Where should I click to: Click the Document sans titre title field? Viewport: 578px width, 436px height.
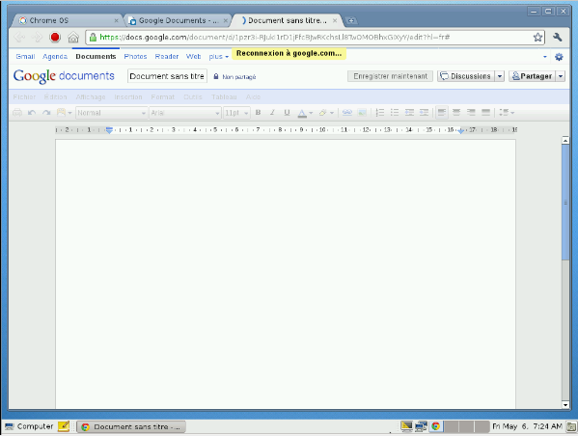(167, 76)
